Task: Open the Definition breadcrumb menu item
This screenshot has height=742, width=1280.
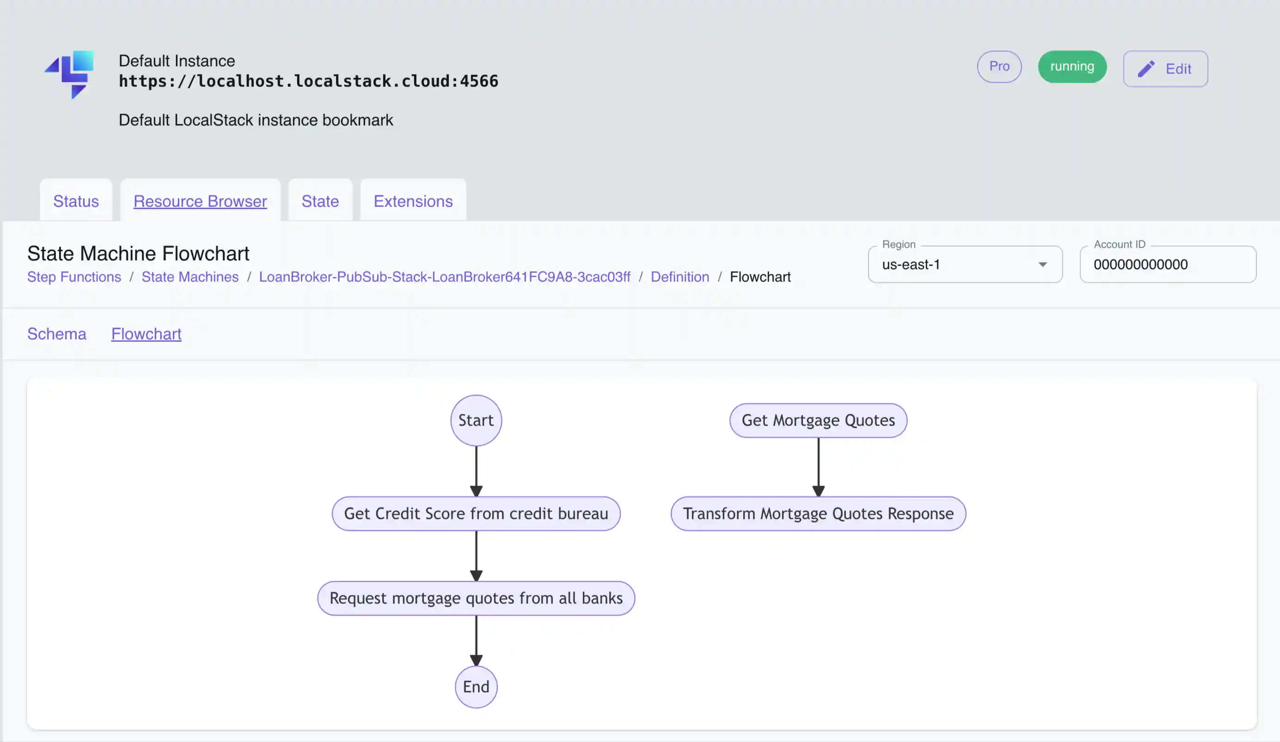Action: (680, 277)
